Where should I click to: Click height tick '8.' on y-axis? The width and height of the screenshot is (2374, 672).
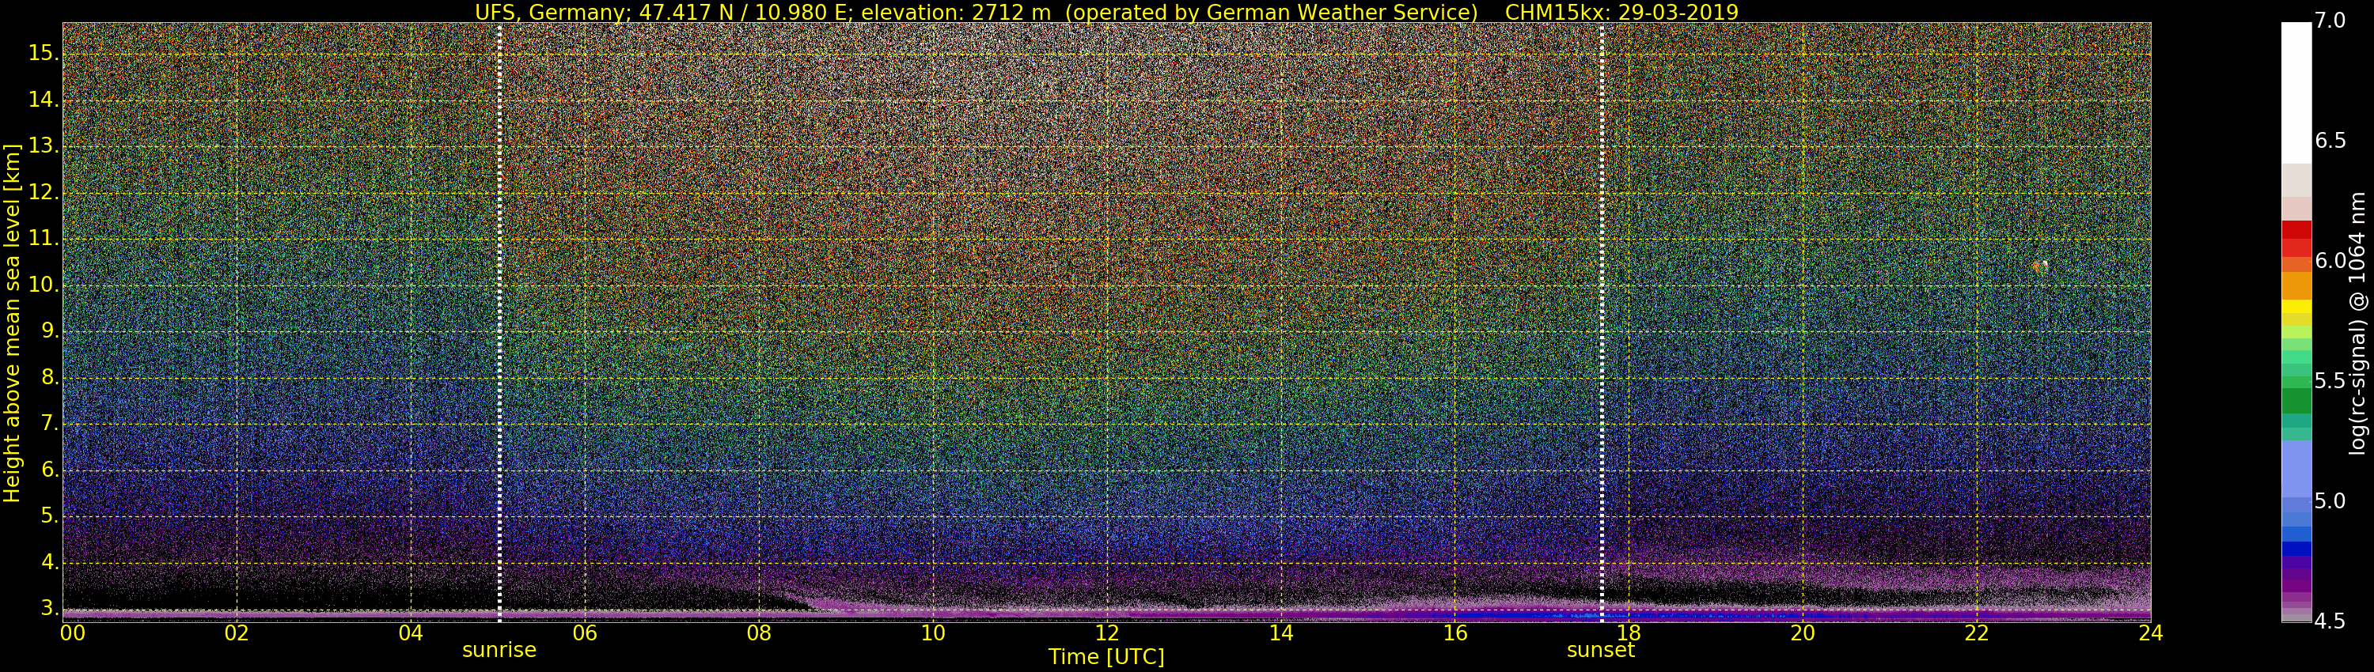(49, 377)
